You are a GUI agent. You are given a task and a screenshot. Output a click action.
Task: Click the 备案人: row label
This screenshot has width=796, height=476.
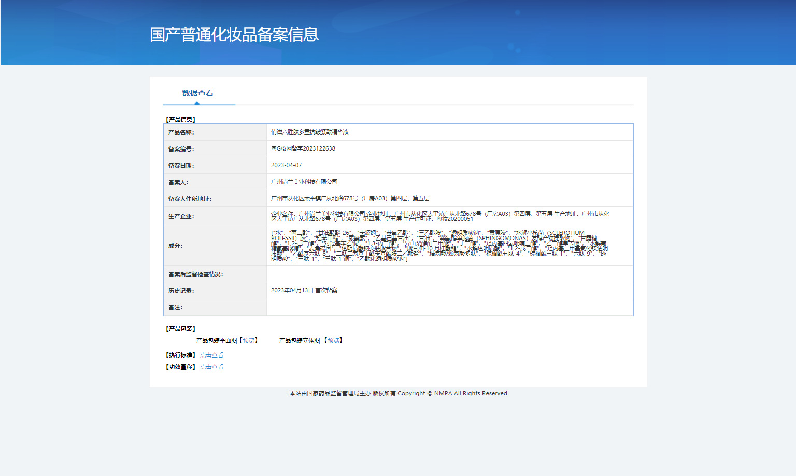point(178,182)
